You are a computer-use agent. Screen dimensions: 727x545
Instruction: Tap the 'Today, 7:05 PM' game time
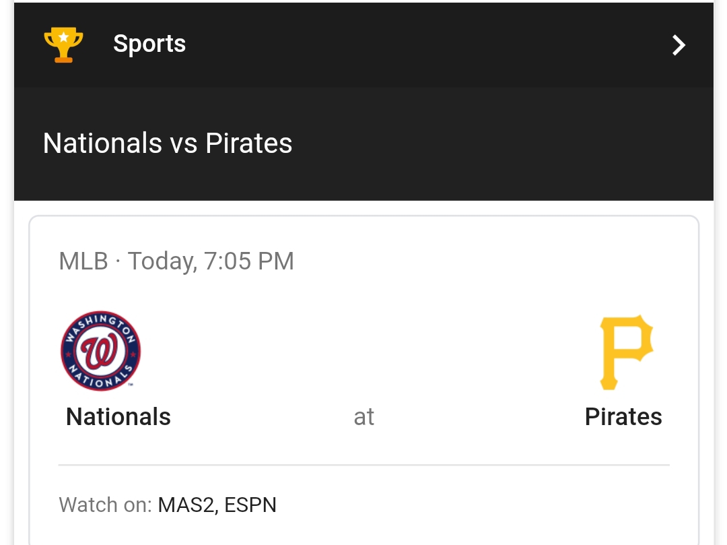pos(211,261)
